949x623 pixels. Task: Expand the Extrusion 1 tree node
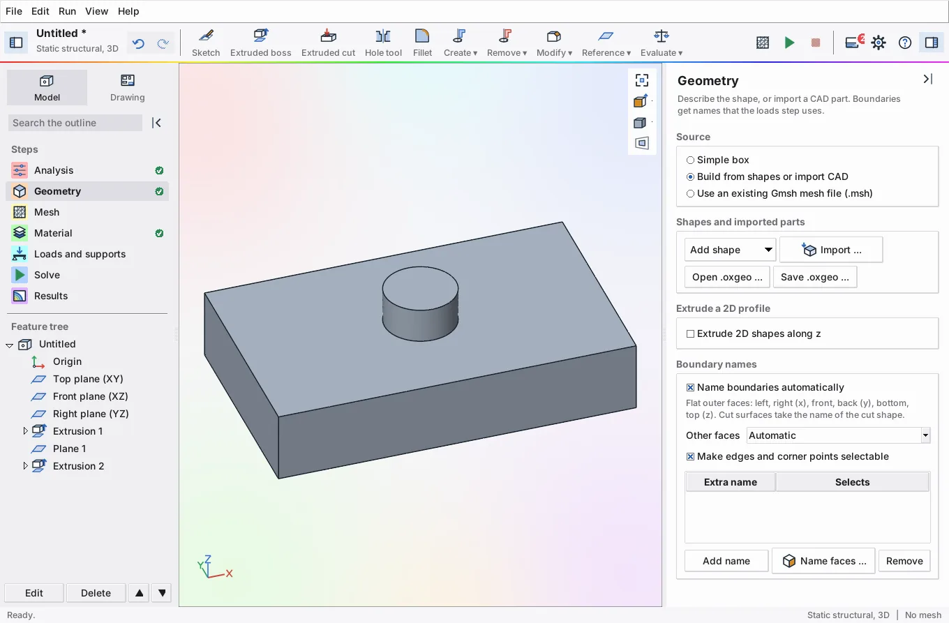(26, 431)
